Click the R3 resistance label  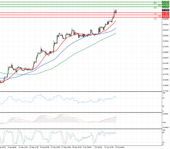coord(155,3)
